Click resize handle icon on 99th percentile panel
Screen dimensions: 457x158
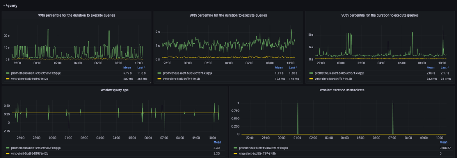click(x=150, y=83)
